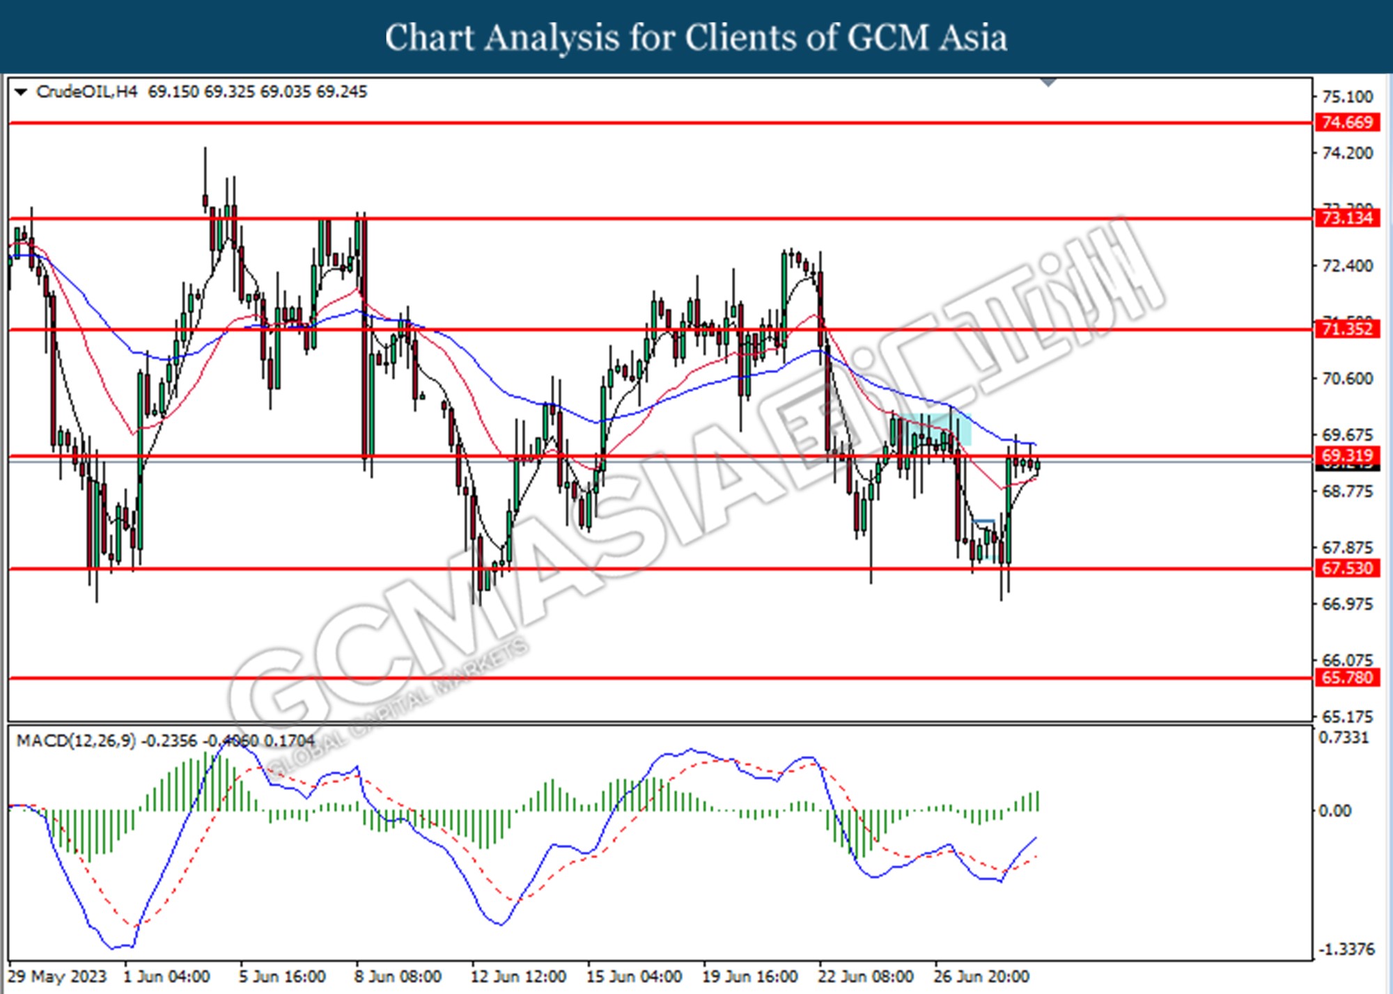Click the 12 Jun 12:00 time label

[518, 977]
